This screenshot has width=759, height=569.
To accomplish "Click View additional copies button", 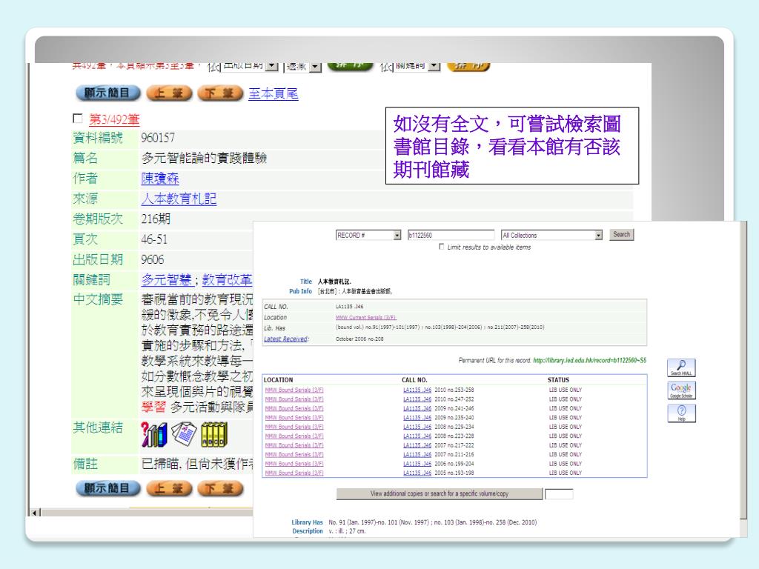I will pos(438,493).
